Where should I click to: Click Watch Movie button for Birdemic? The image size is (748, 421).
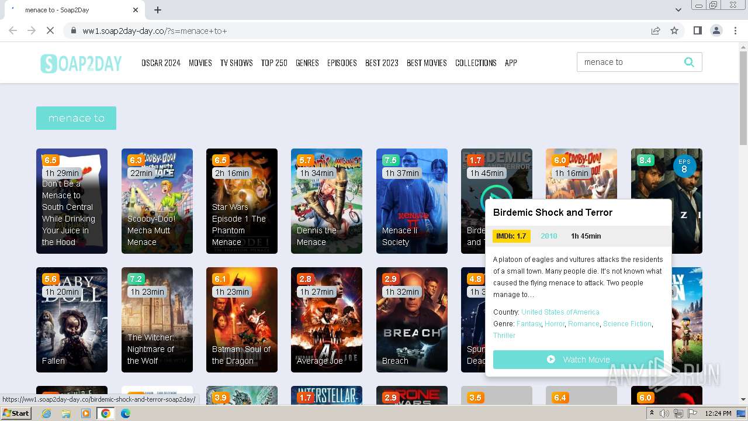click(579, 360)
